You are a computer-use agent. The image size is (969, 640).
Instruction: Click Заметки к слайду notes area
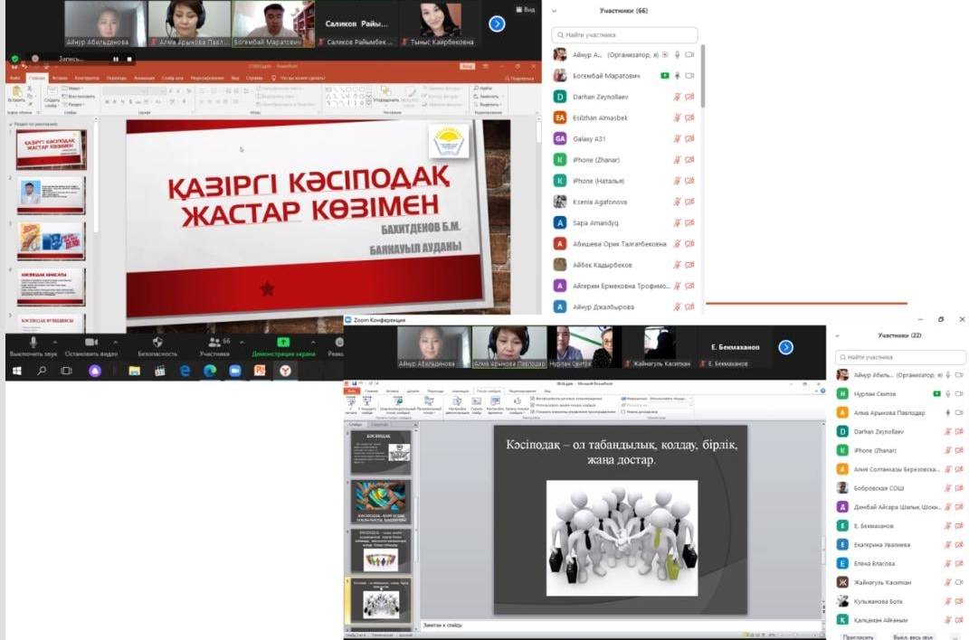pos(622,626)
